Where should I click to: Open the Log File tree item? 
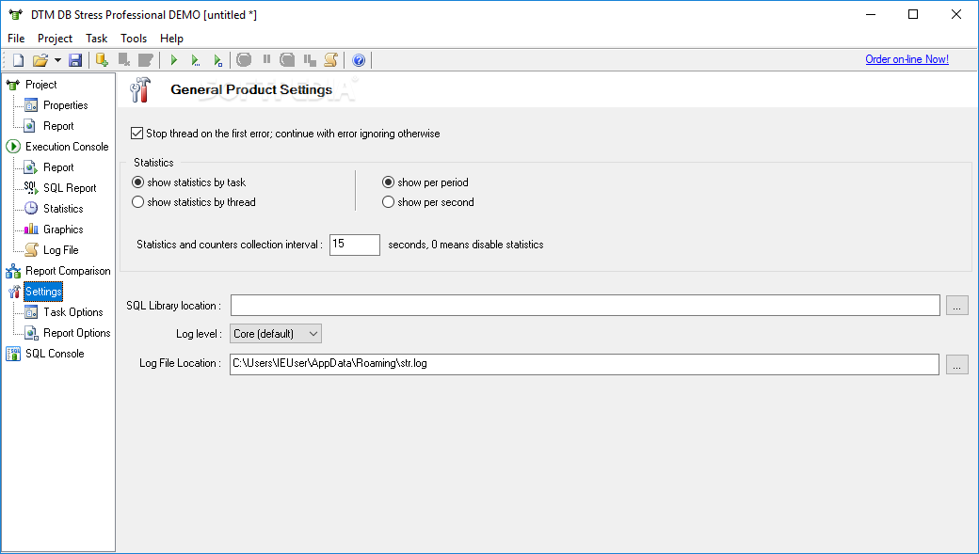[x=61, y=249]
